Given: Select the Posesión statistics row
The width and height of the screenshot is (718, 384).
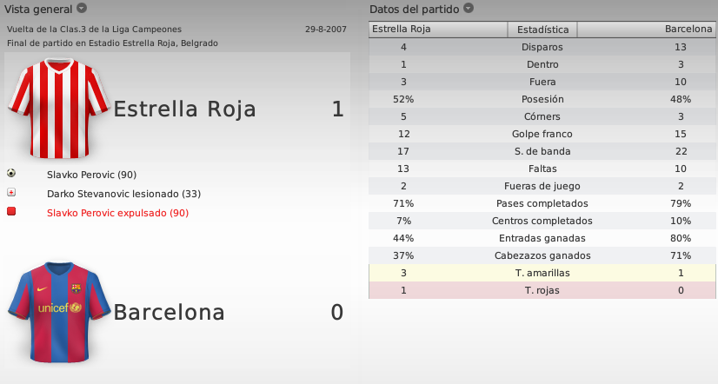Looking at the screenshot, I should click(x=542, y=99).
